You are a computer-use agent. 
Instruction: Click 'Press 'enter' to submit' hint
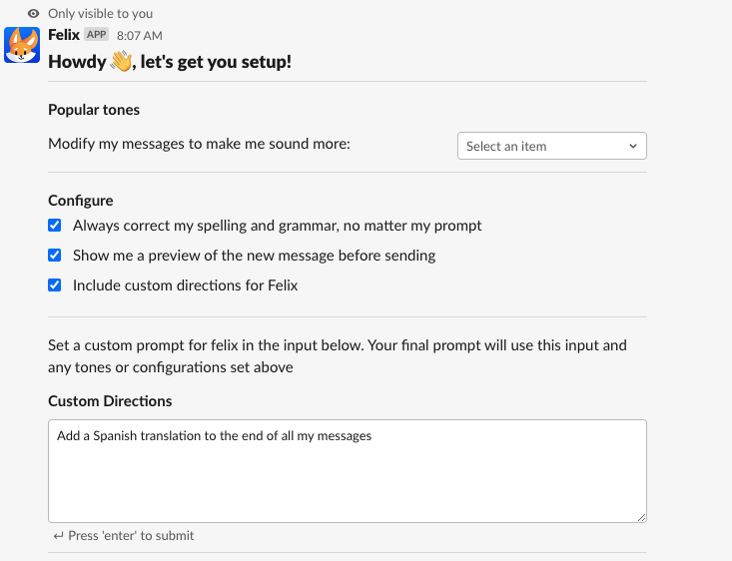pos(131,536)
